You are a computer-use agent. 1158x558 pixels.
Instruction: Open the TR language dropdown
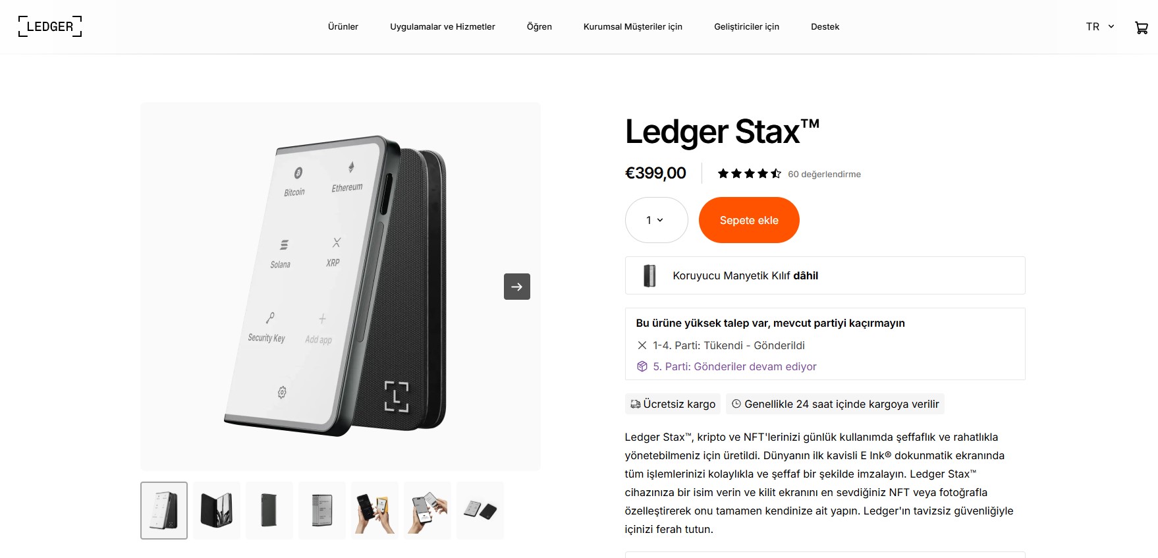(x=1100, y=27)
